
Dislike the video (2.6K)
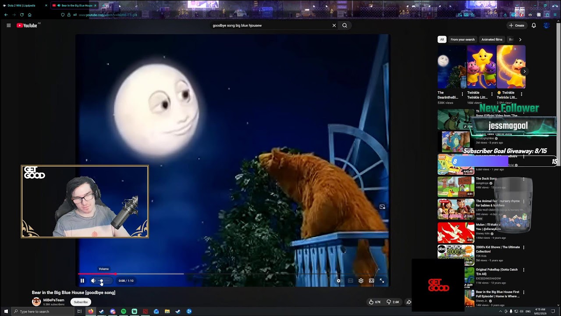click(393, 302)
